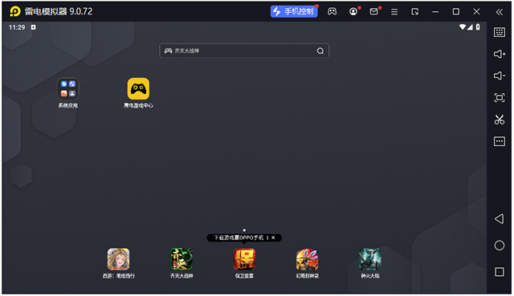Screen dimensions: 514x296
Task: Toggle fullscreen mode in sidebar
Action: (500, 98)
